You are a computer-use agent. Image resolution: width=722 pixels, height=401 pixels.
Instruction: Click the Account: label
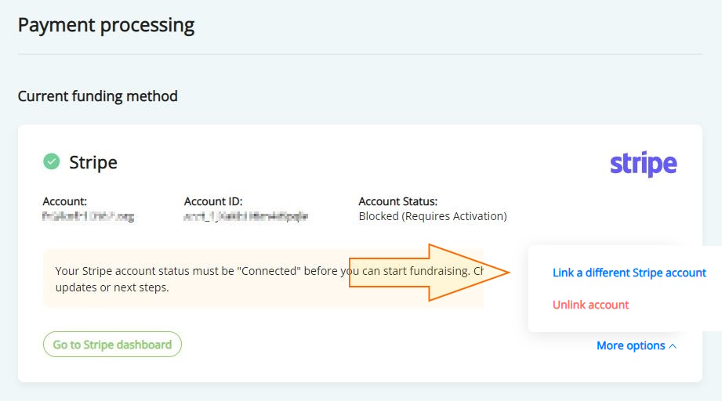[65, 201]
